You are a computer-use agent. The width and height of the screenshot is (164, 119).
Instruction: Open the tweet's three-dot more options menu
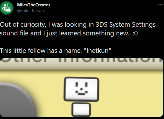161,5
